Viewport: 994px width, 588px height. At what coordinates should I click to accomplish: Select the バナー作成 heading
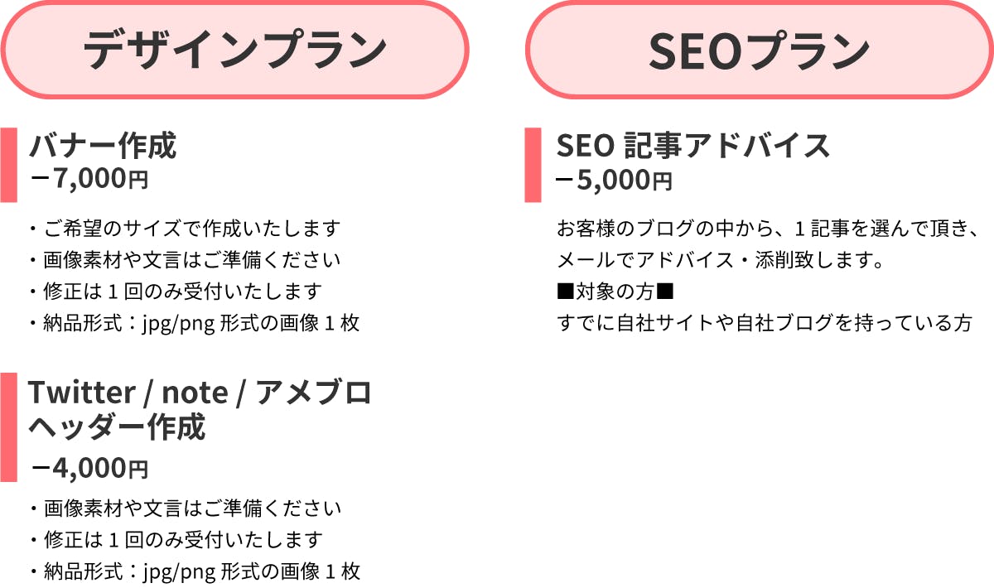pos(103,147)
